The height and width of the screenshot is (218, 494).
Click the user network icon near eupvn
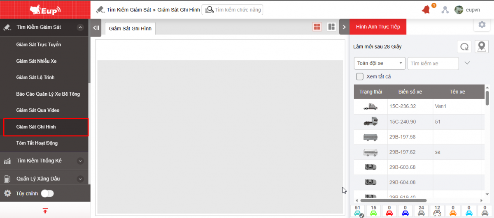pyautogui.click(x=445, y=10)
